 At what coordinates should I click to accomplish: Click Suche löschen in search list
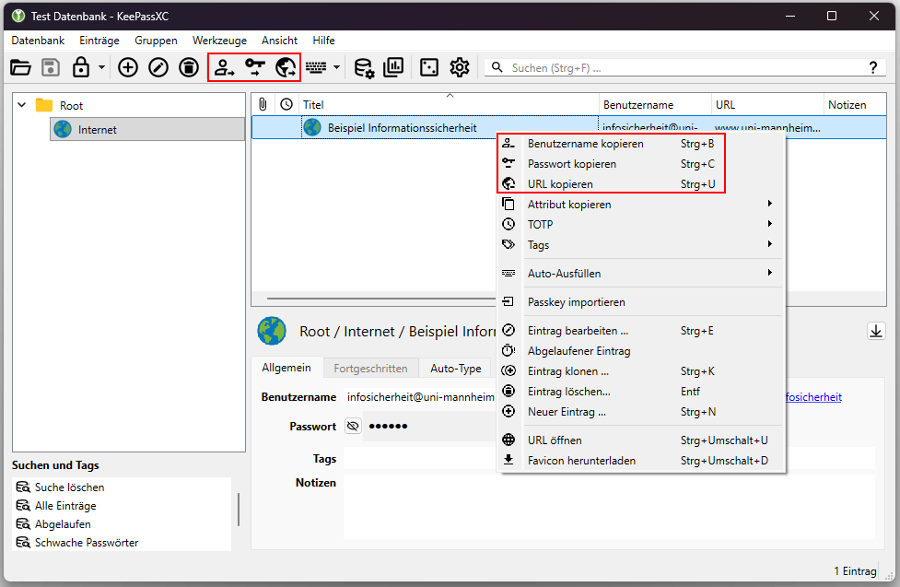[69, 487]
